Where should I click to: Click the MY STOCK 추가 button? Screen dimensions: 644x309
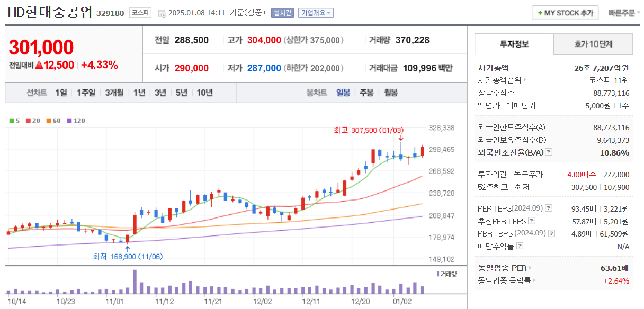(566, 13)
